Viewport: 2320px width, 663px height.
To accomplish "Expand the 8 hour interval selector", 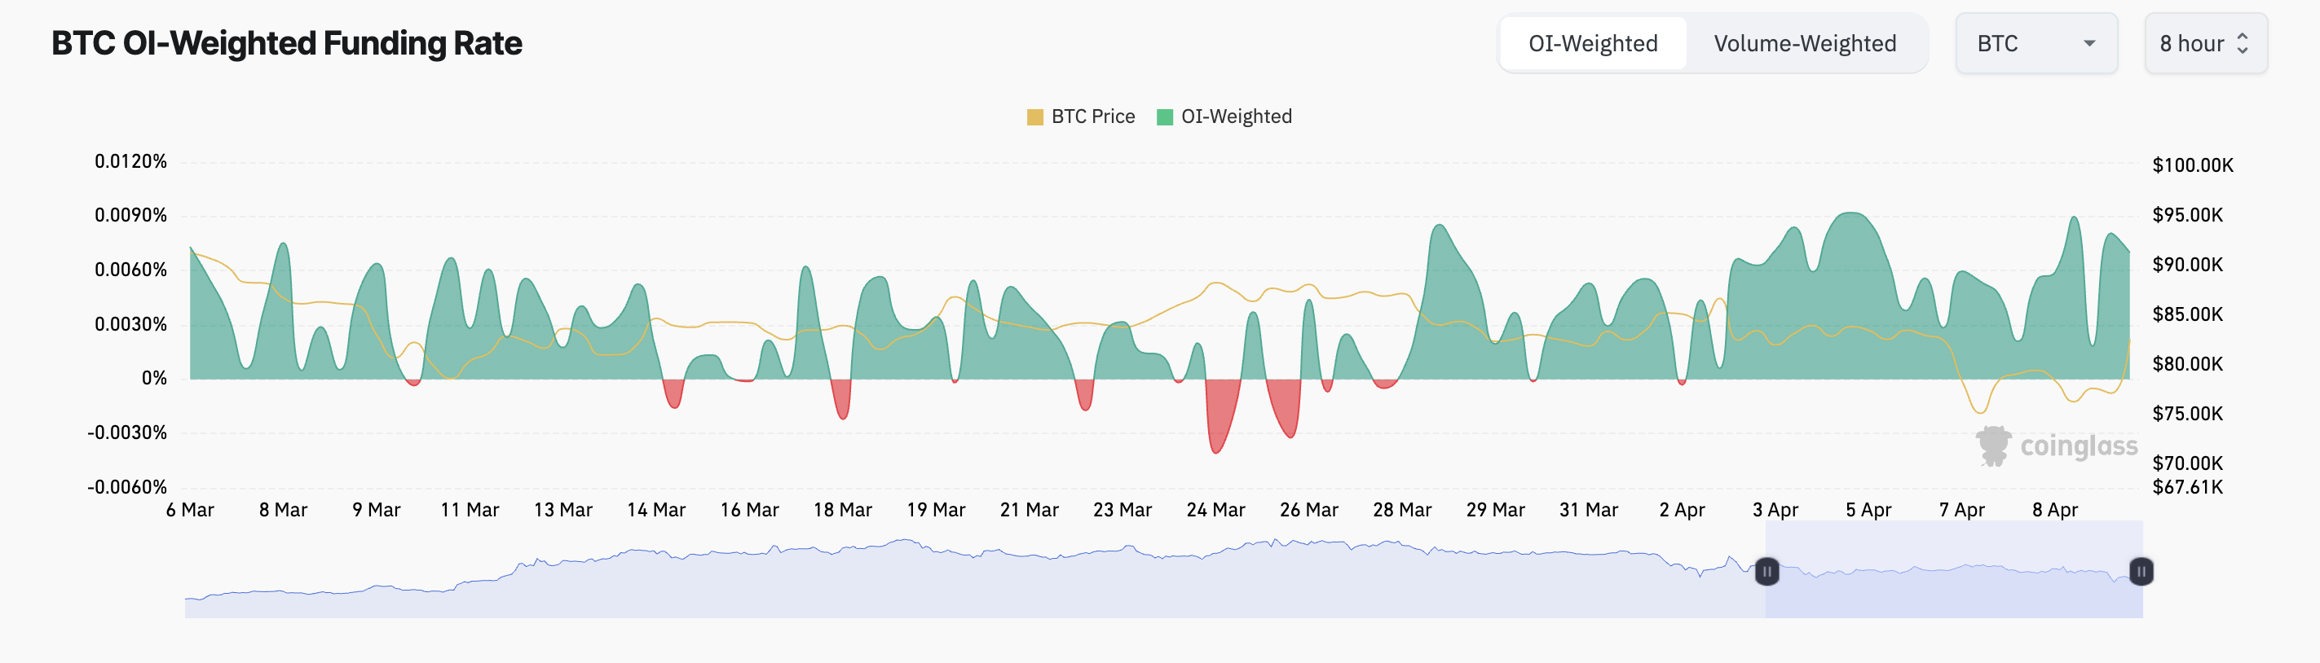I will (x=2203, y=43).
